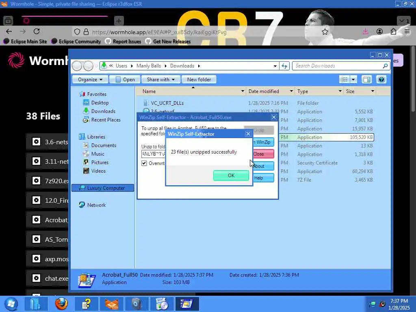This screenshot has height=312, width=416.
Task: Sort by the Name column header
Action: pyautogui.click(x=149, y=91)
